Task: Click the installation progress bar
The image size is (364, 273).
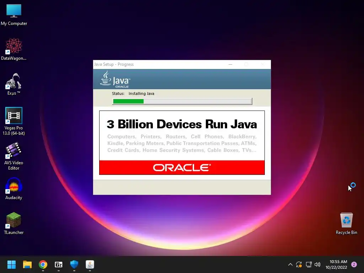Action: pos(182,101)
